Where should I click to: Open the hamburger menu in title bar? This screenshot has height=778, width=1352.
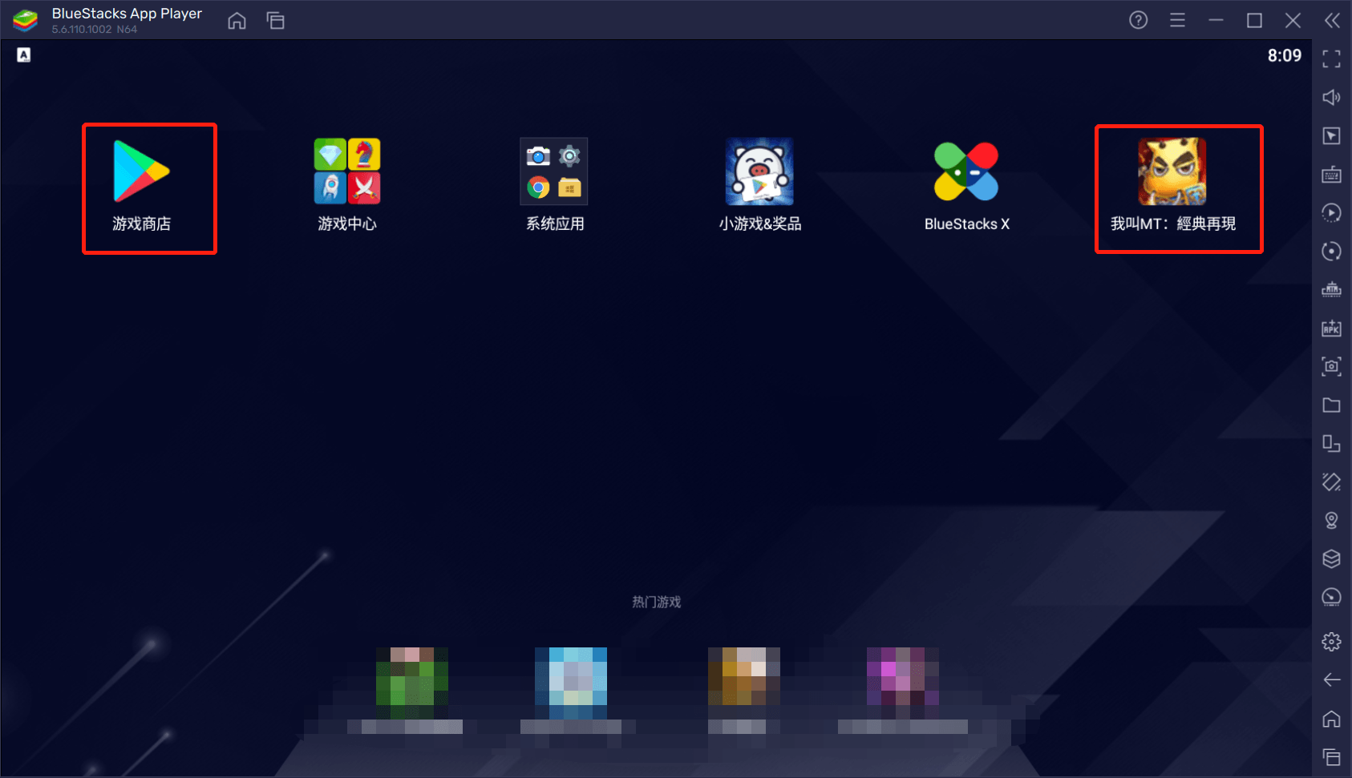1177,20
